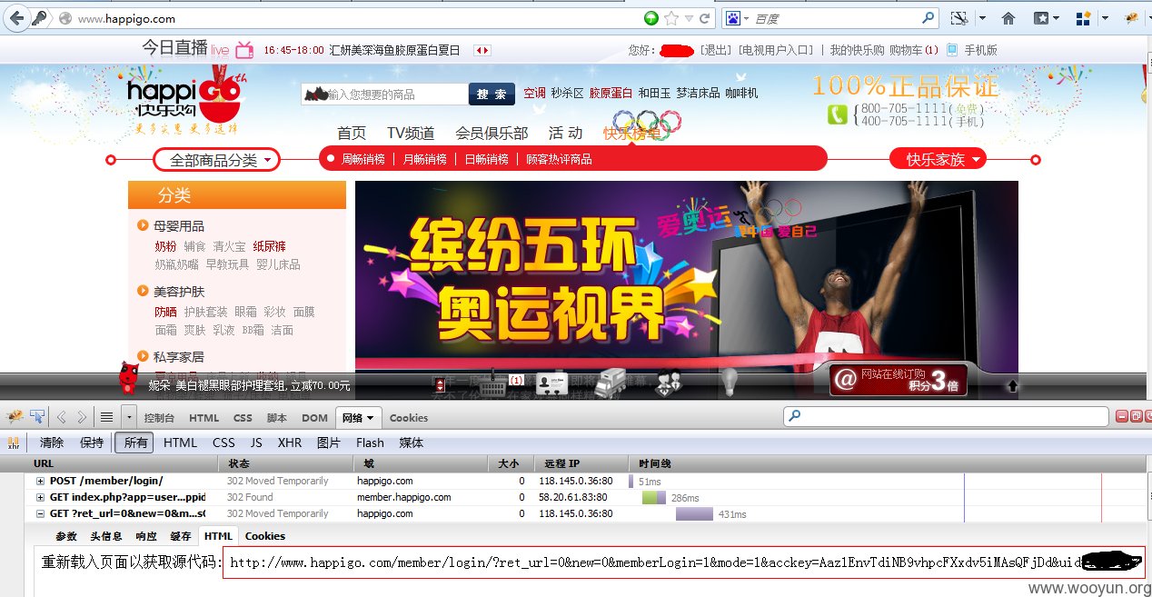Screen dimensions: 1152x597
Task: Click the live TV icon beside 今日直播
Action: 243,50
